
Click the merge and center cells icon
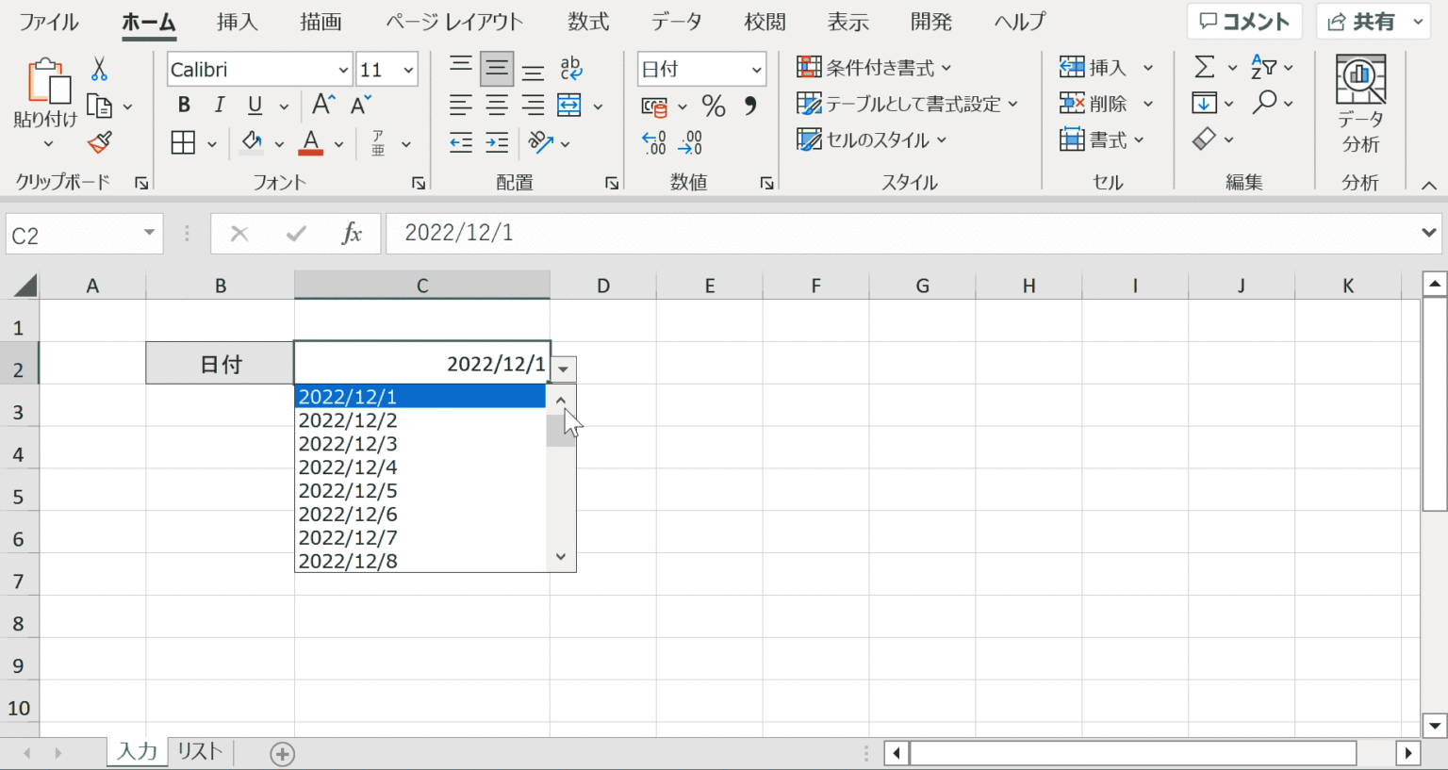point(569,106)
